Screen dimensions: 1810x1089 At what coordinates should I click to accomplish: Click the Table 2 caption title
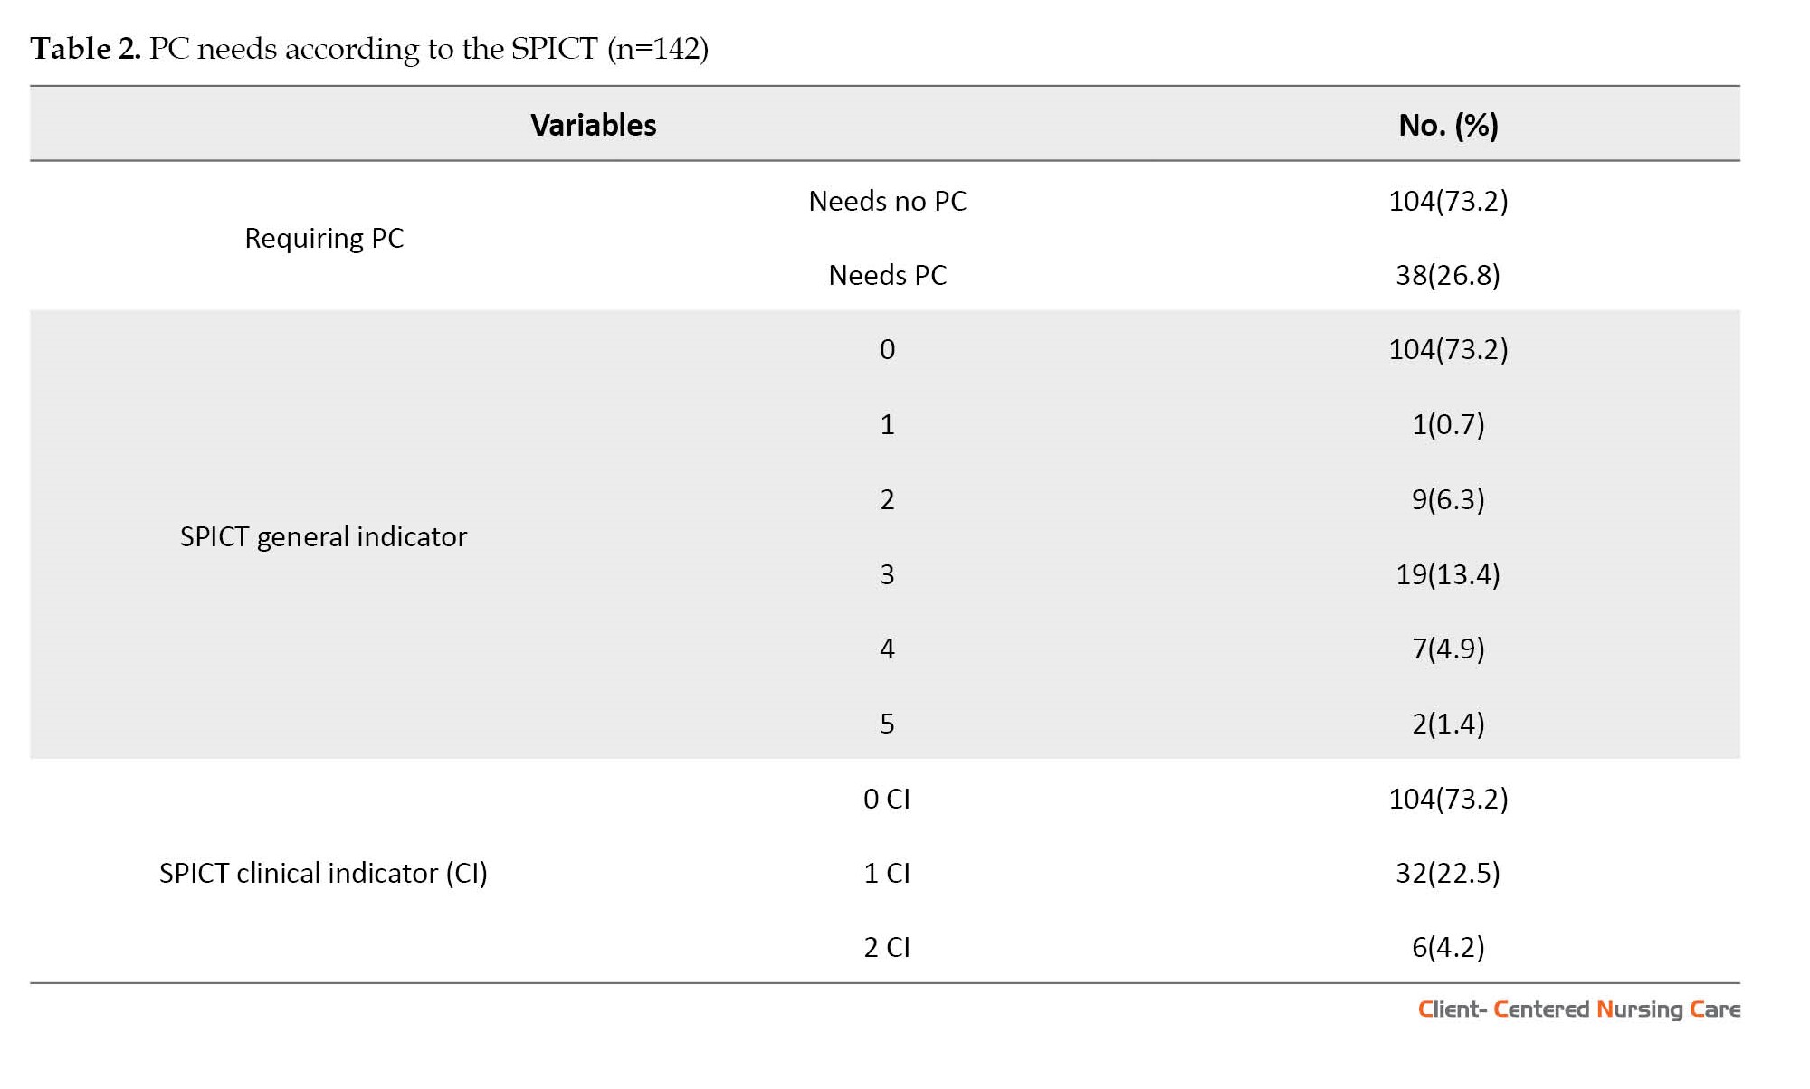click(x=369, y=48)
